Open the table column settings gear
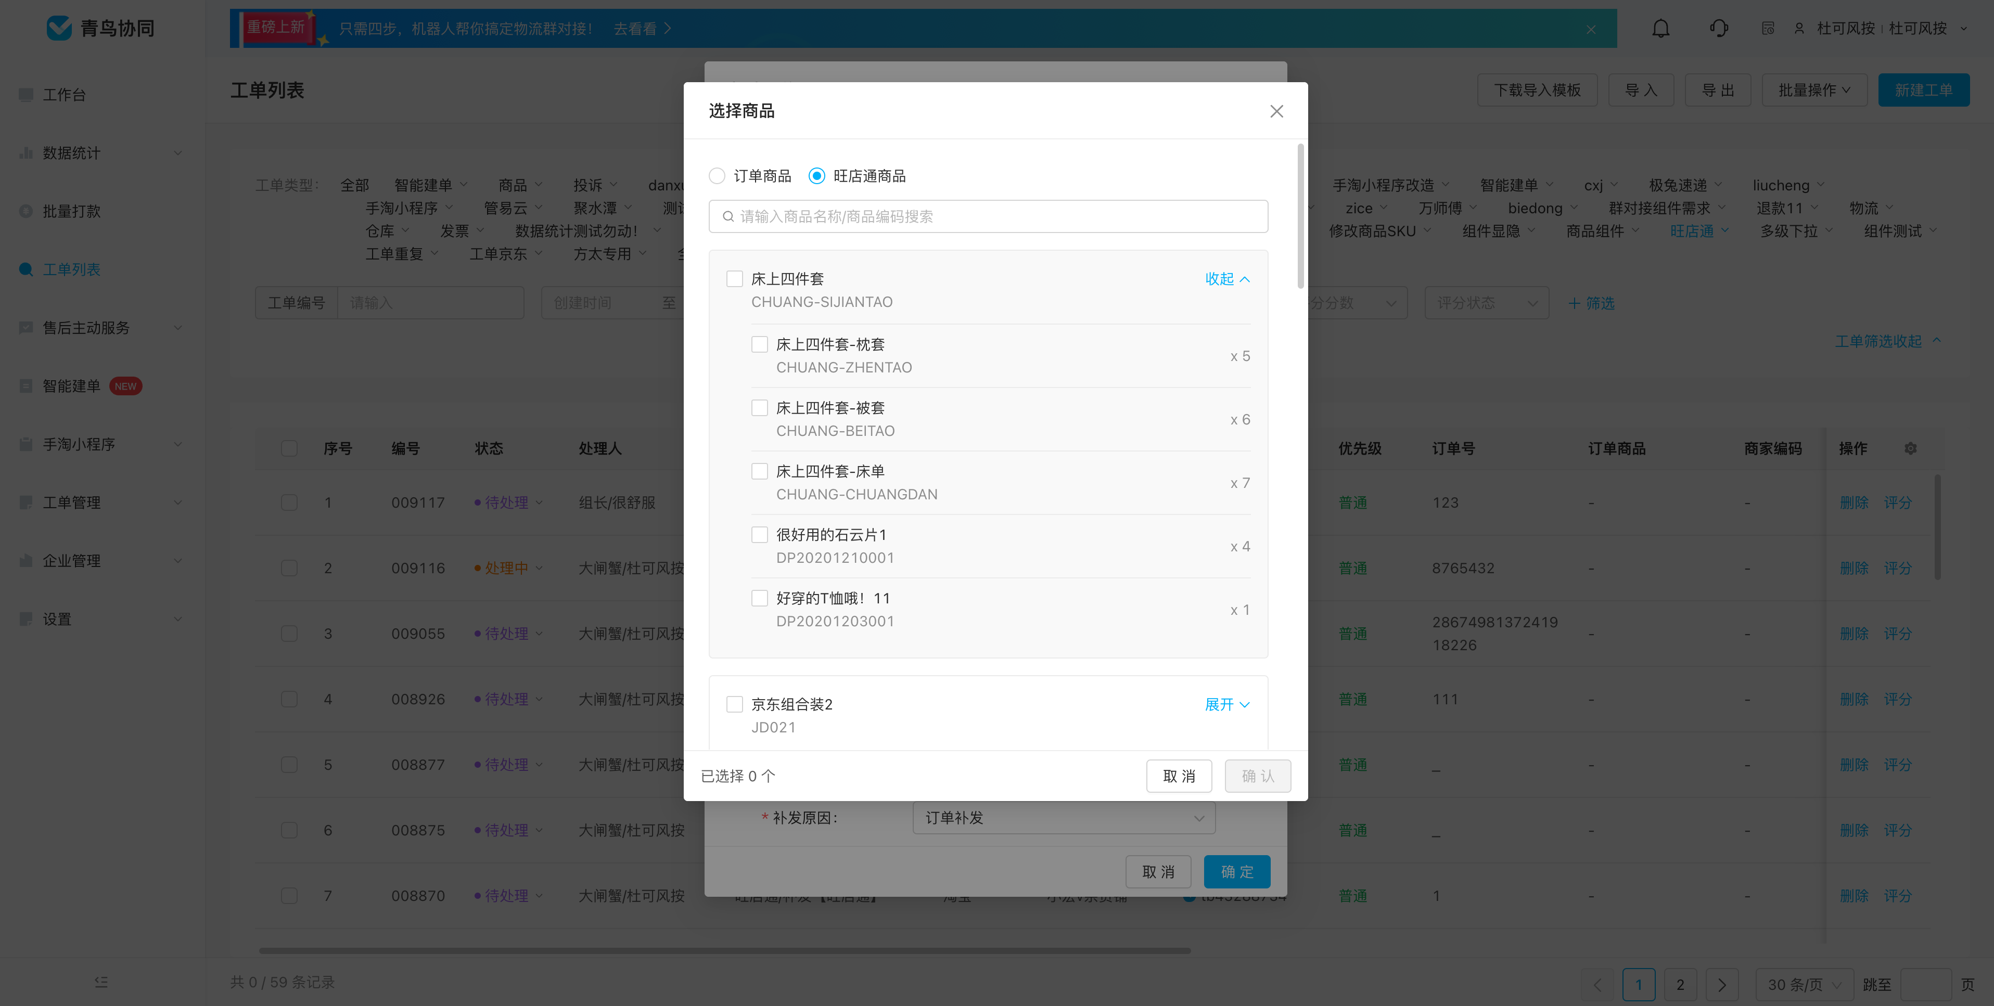 (x=1910, y=448)
